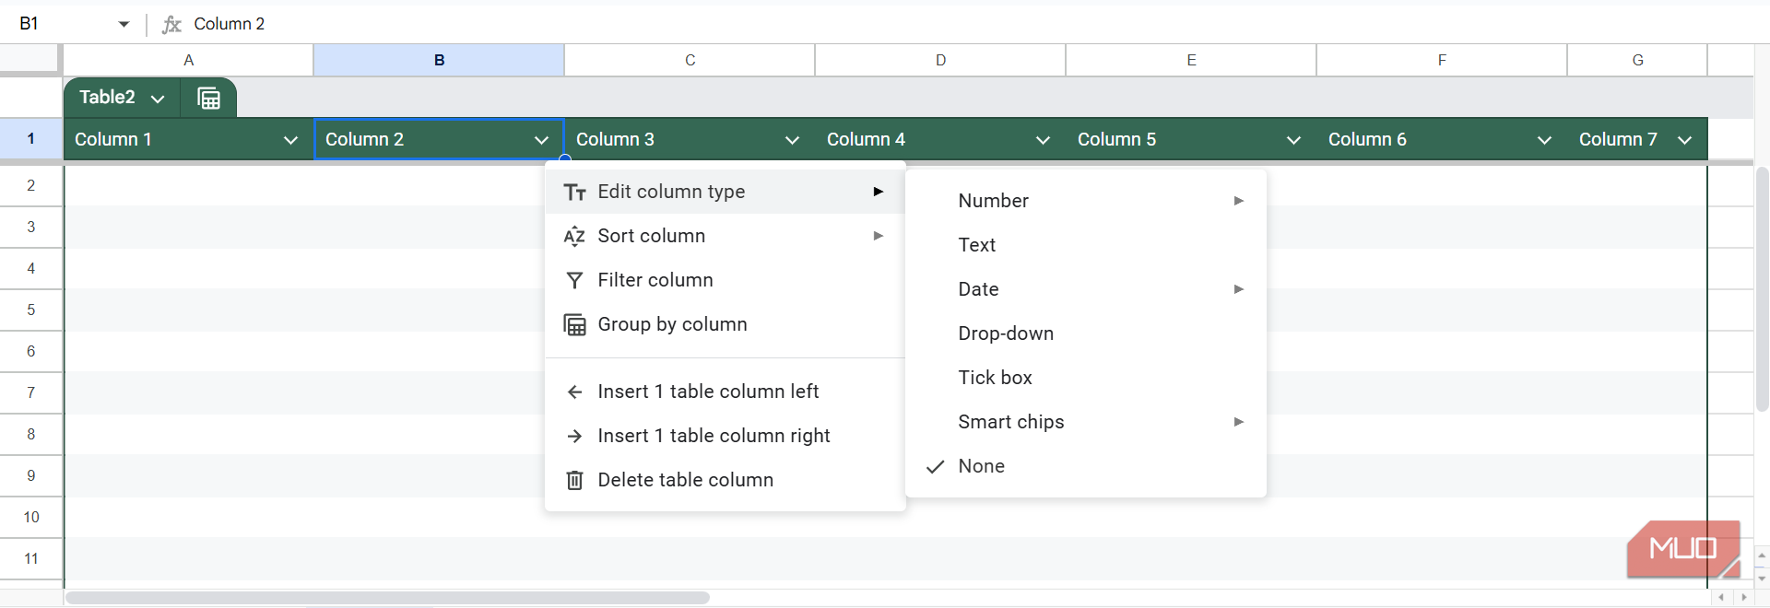The image size is (1770, 608).
Task: Click the horizontal scrollbar at bottom
Action: pyautogui.click(x=387, y=598)
